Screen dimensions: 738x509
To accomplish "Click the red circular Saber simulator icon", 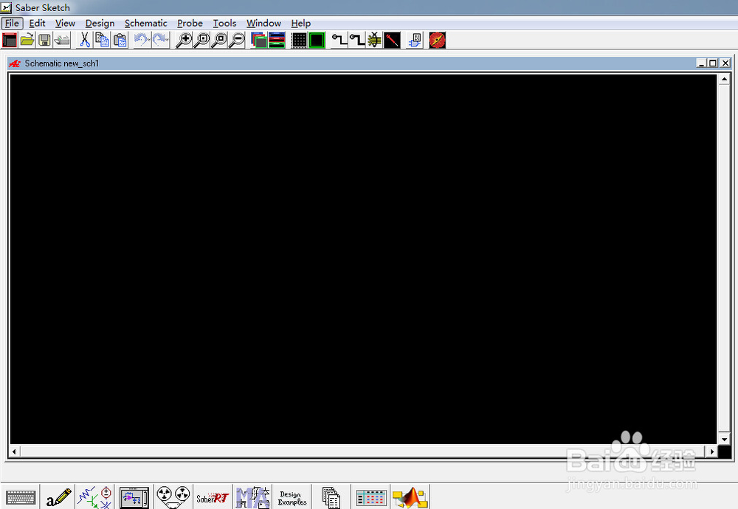I will tap(437, 40).
